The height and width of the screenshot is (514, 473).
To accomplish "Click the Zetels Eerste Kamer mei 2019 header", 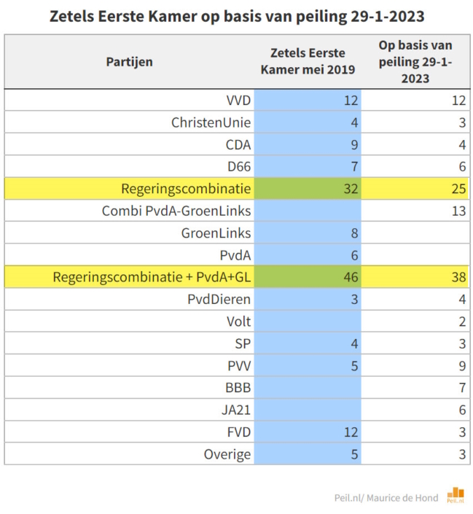I will [308, 61].
